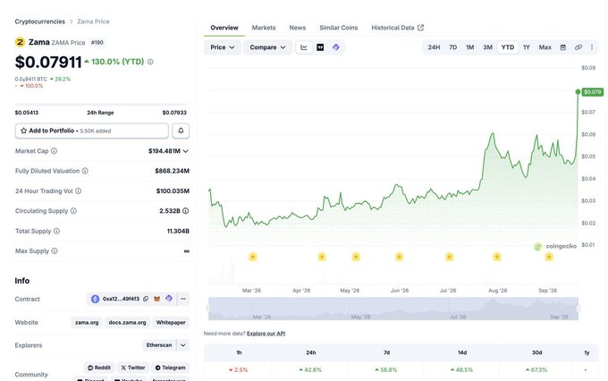Follow the Explore our API link
The image size is (608, 381).
coord(266,334)
